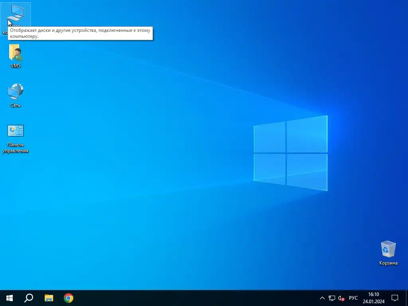The height and width of the screenshot is (306, 408).
Task: Show hidden tray icons chevron
Action: [x=322, y=298]
